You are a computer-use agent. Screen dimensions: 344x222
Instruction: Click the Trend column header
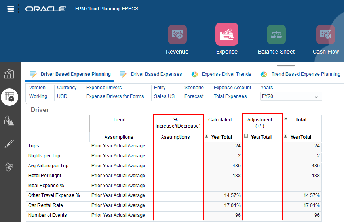(x=119, y=120)
